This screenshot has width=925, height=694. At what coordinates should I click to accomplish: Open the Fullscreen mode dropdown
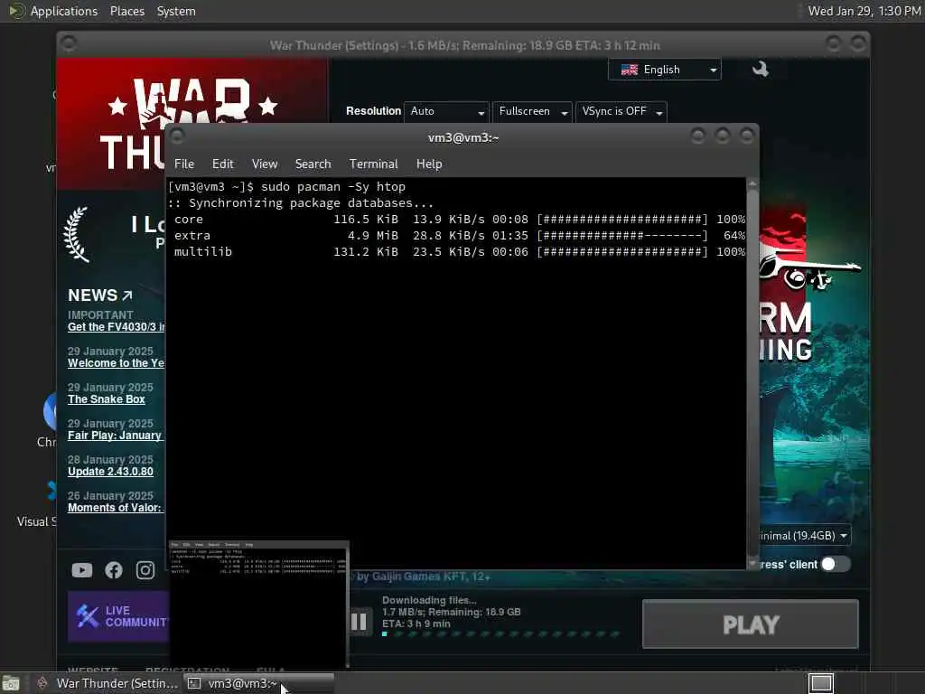pos(532,111)
